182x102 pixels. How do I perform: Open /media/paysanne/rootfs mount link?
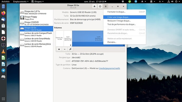[x=109, y=68]
